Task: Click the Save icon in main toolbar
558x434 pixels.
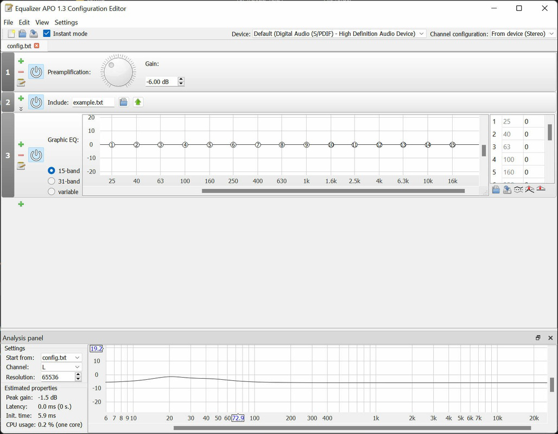Action: coord(34,34)
